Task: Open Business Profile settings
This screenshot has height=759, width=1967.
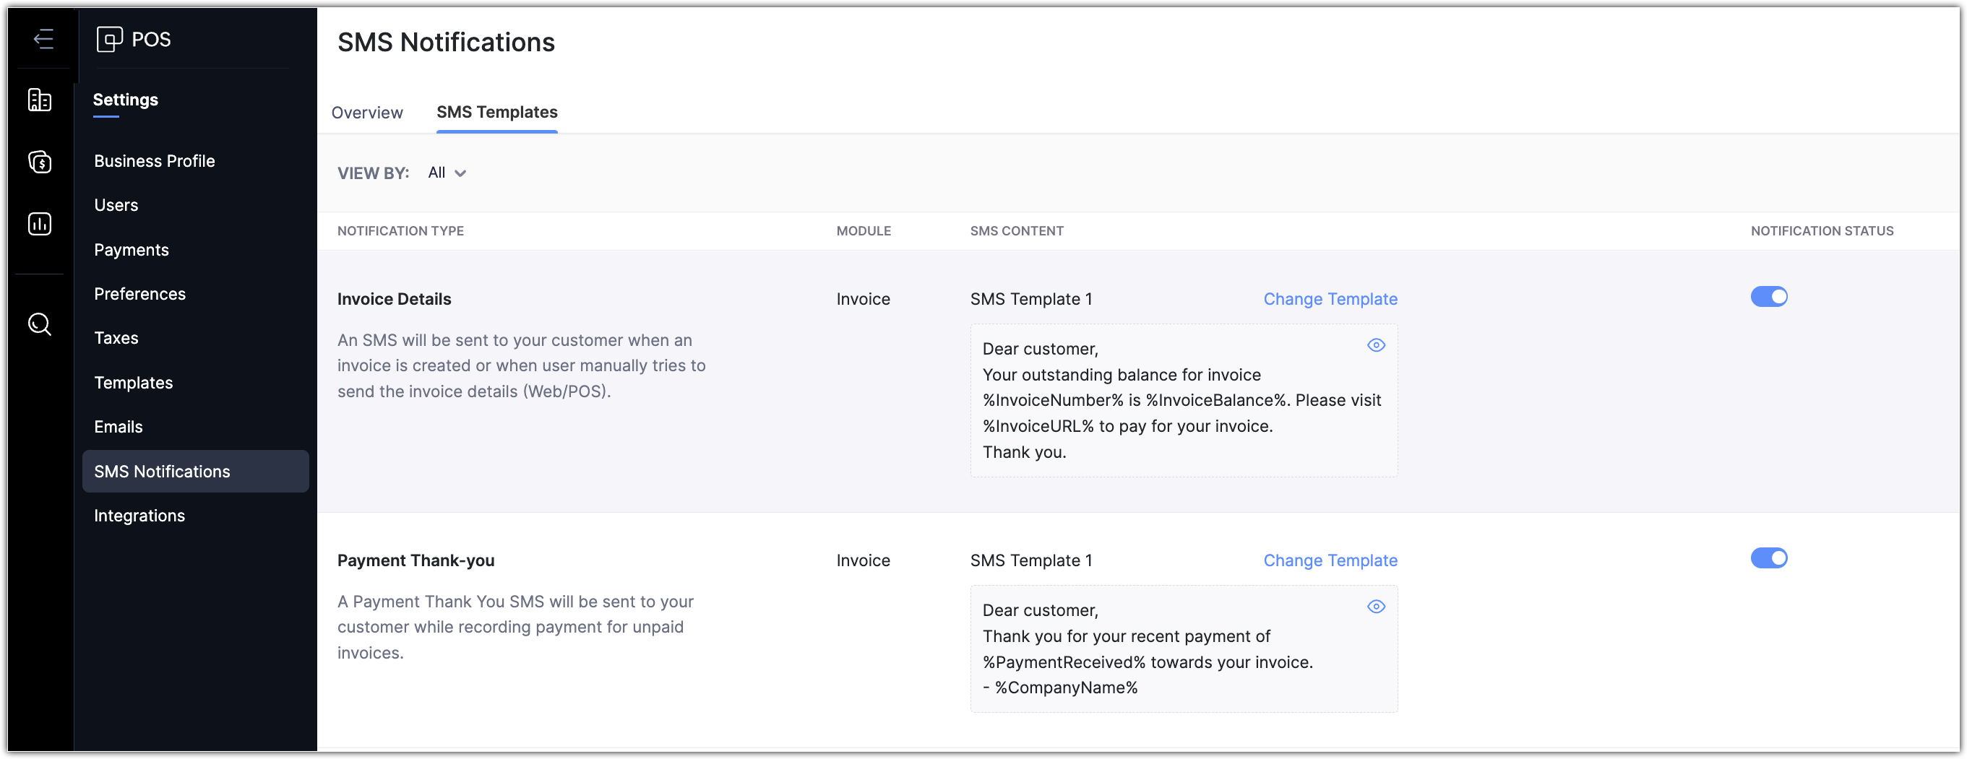Action: tap(154, 161)
